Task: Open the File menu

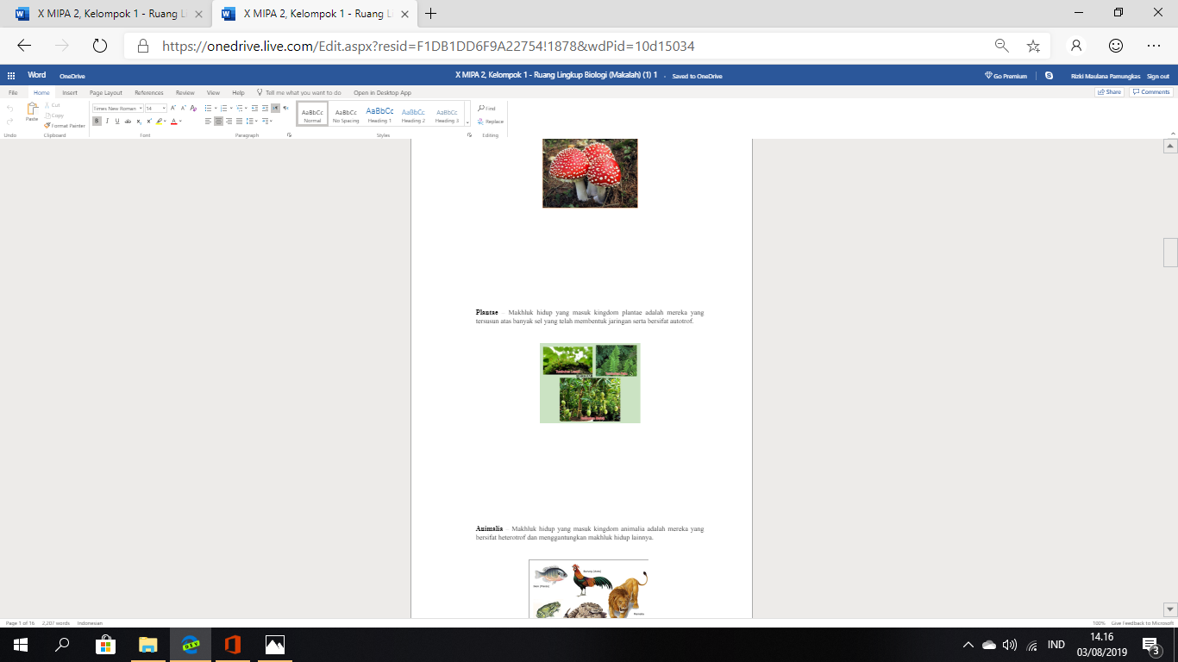Action: 13,93
